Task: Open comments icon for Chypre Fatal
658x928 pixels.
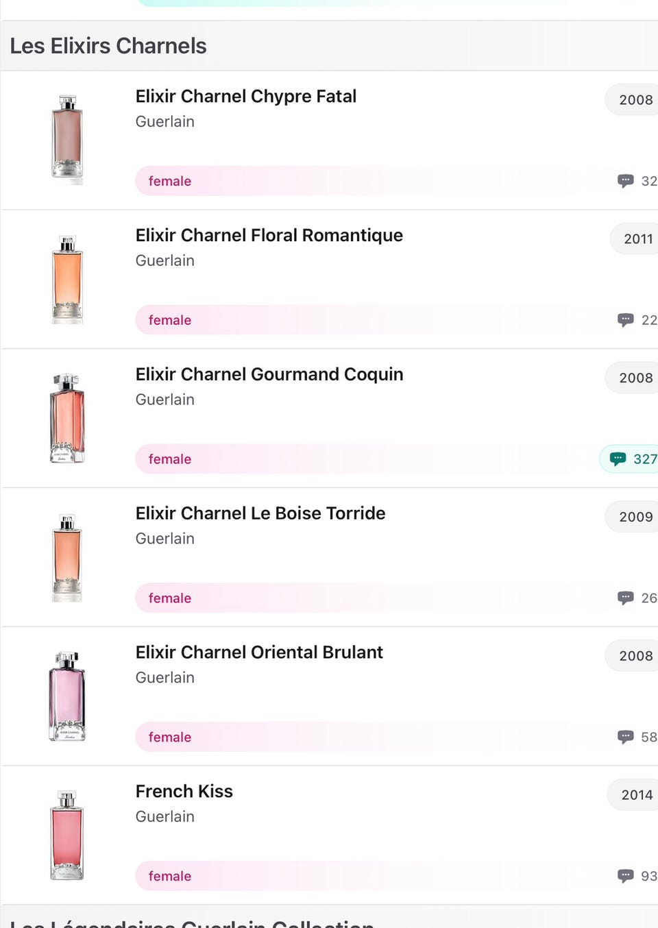Action: coord(625,181)
